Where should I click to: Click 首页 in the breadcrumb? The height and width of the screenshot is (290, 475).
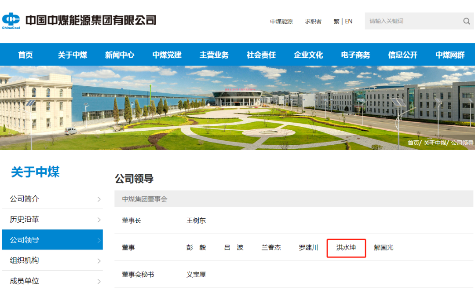[x=413, y=143]
